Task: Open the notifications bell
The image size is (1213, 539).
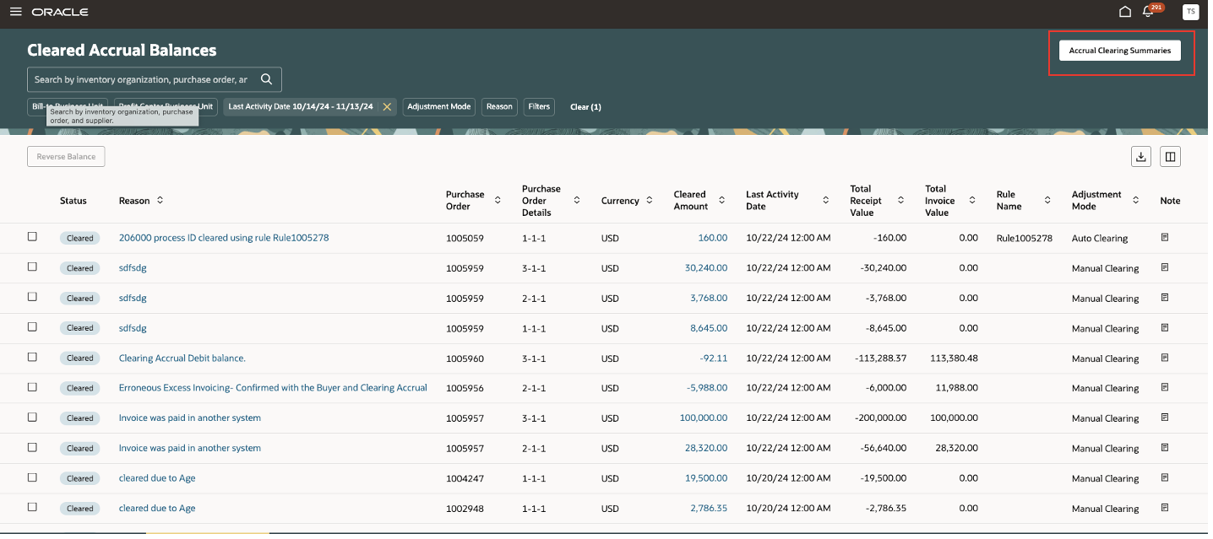Action: coord(1147,12)
